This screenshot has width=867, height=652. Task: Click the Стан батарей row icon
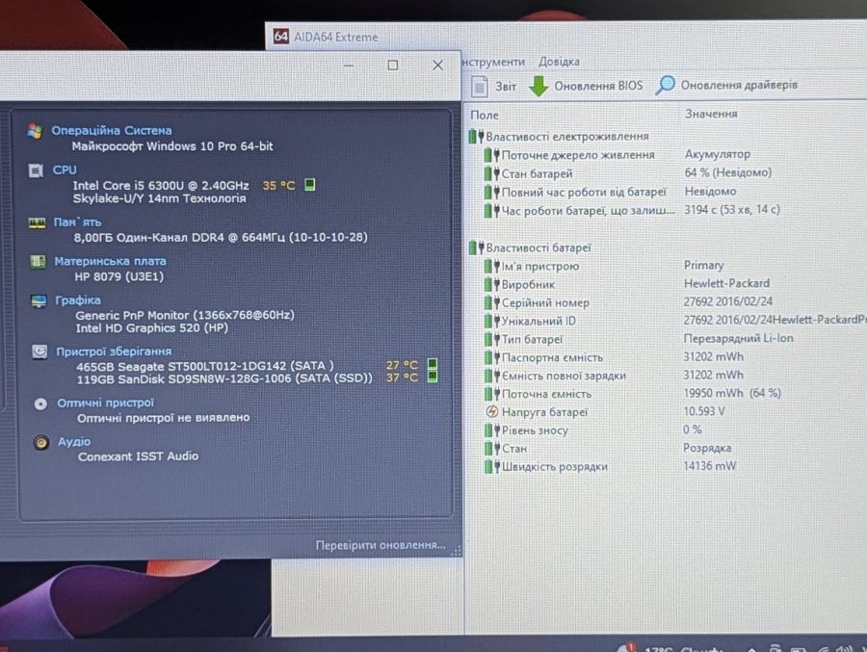click(491, 173)
